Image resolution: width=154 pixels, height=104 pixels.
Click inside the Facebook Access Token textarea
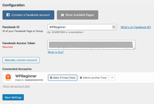(x=91, y=45)
